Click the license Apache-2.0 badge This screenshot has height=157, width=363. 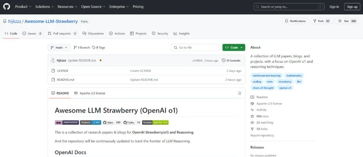coord(155,123)
